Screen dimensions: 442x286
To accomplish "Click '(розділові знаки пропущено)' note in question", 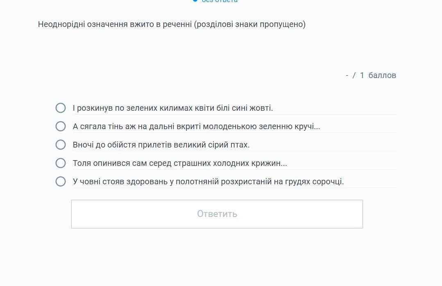I will pyautogui.click(x=250, y=24).
